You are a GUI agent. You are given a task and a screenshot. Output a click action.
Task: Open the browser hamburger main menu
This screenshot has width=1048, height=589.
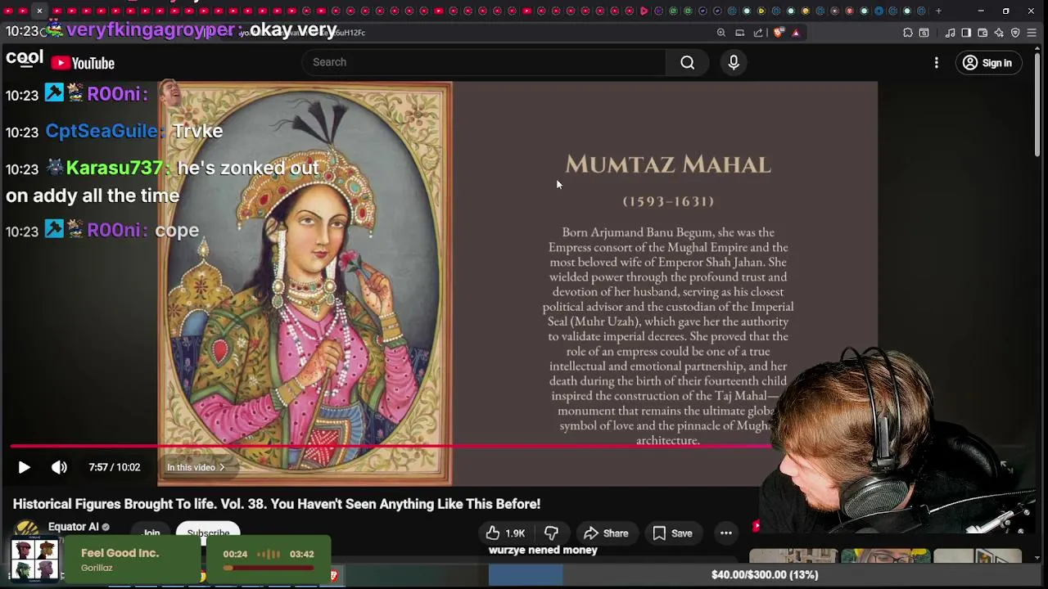(x=1032, y=33)
